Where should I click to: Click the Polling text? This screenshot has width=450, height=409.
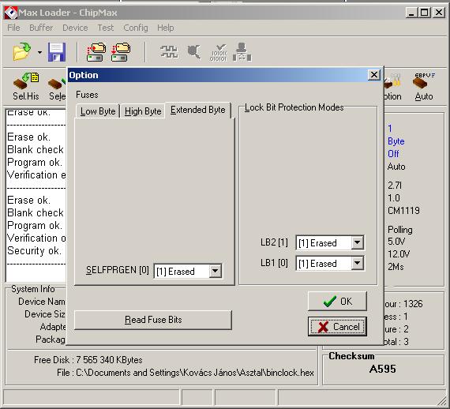[400, 230]
